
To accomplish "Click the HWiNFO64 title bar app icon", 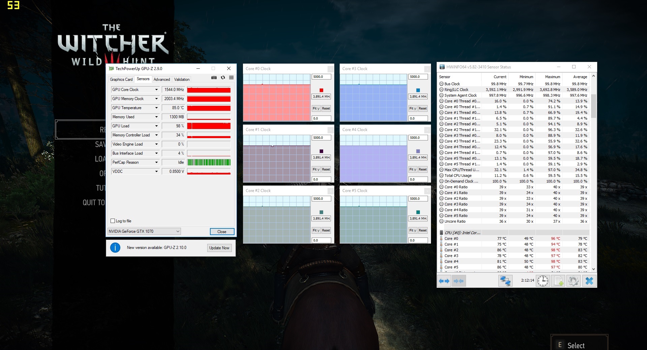I will click(x=442, y=67).
